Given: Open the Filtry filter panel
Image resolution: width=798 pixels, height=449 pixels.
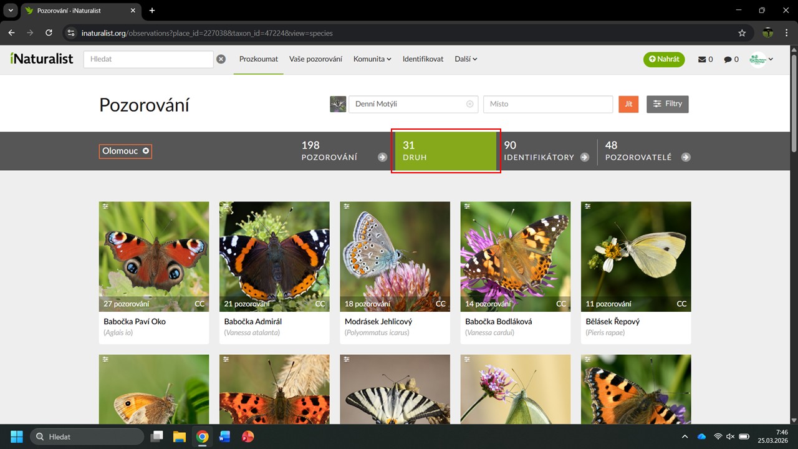Looking at the screenshot, I should pos(667,104).
